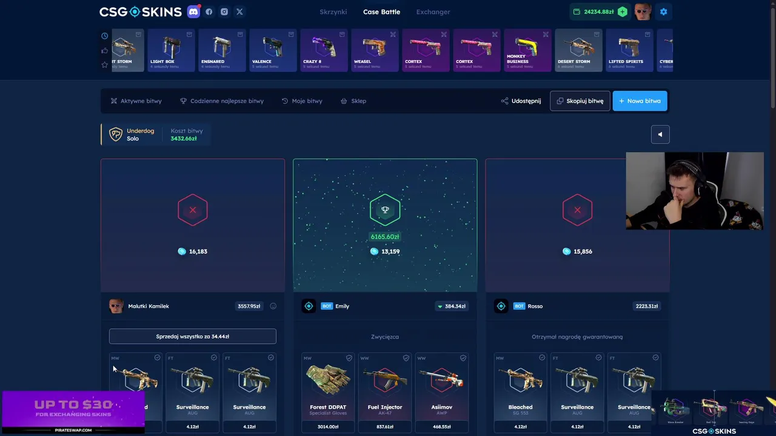Show favorite drops with star icon
The height and width of the screenshot is (436, 776).
pos(105,65)
